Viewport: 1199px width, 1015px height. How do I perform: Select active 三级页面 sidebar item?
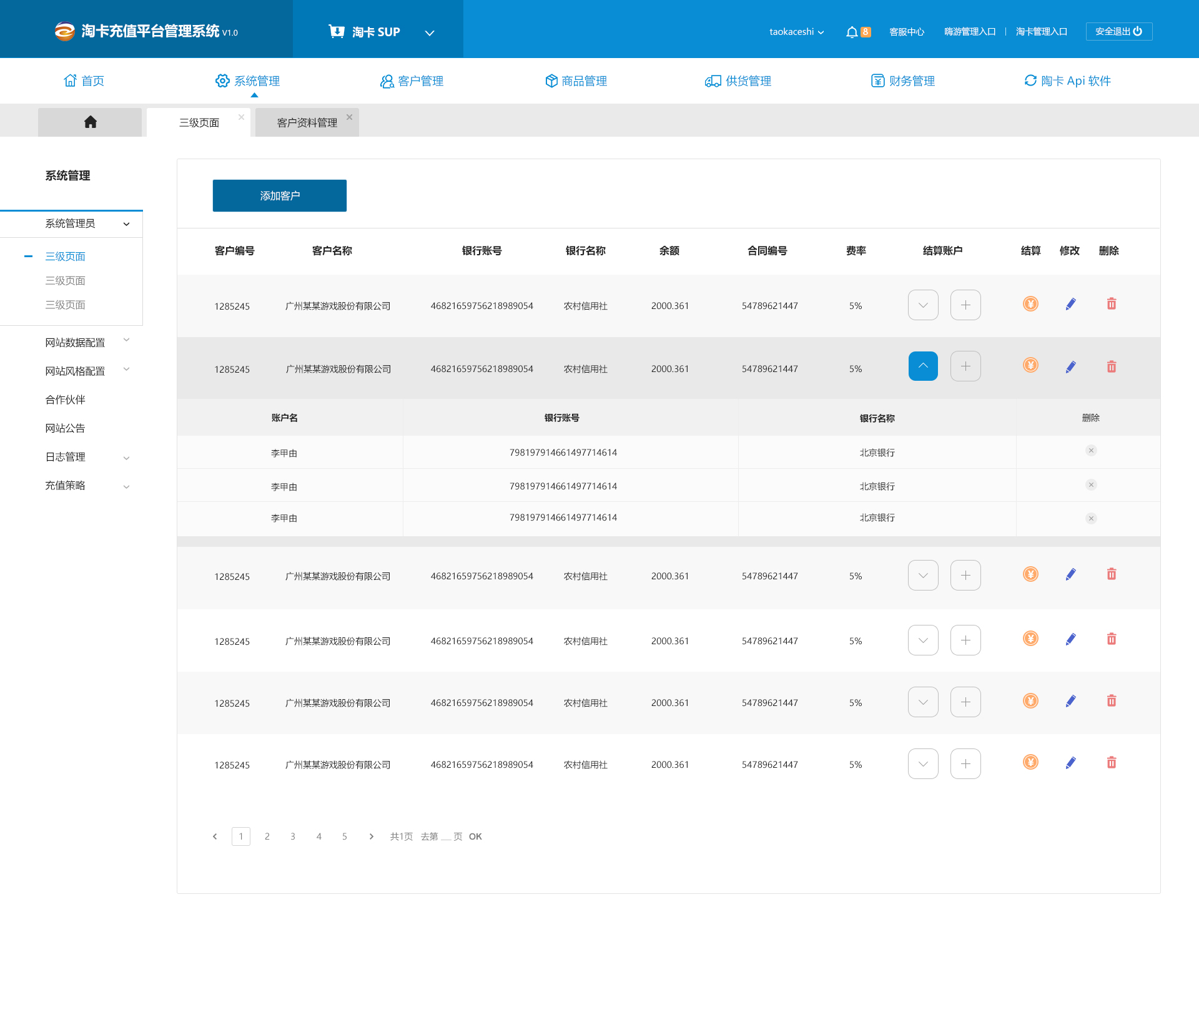coord(65,257)
